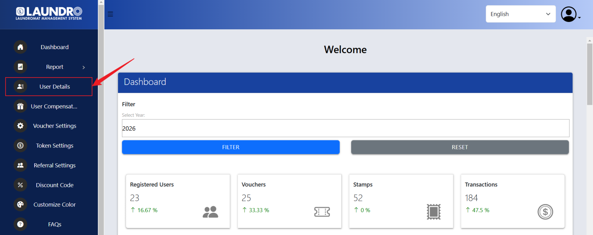Click the grey RESET button
The height and width of the screenshot is (235, 593).
[460, 147]
